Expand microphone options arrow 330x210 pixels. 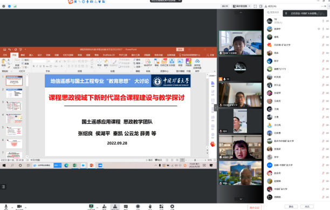[12, 208]
